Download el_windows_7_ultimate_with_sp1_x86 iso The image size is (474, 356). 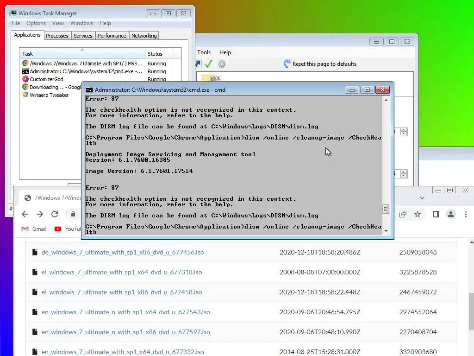pos(122,292)
